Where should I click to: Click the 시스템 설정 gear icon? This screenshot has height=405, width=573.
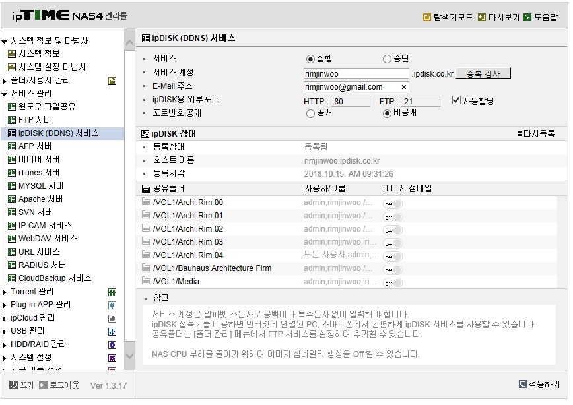pos(112,358)
